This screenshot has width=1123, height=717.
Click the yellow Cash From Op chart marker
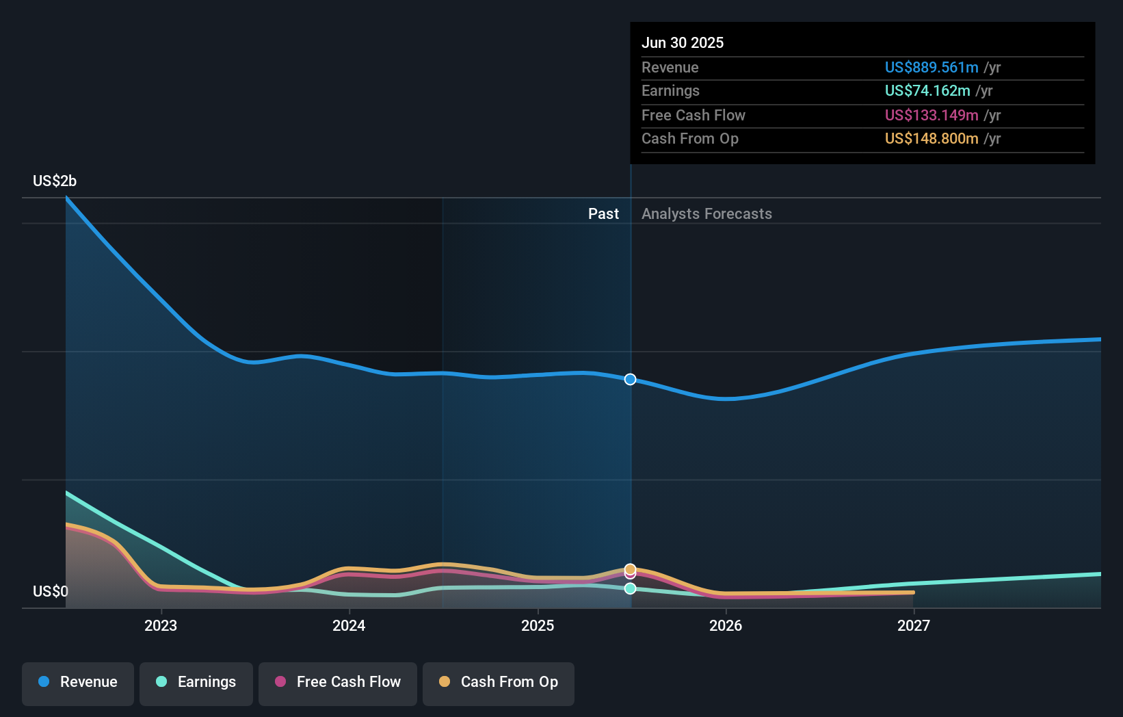point(630,569)
